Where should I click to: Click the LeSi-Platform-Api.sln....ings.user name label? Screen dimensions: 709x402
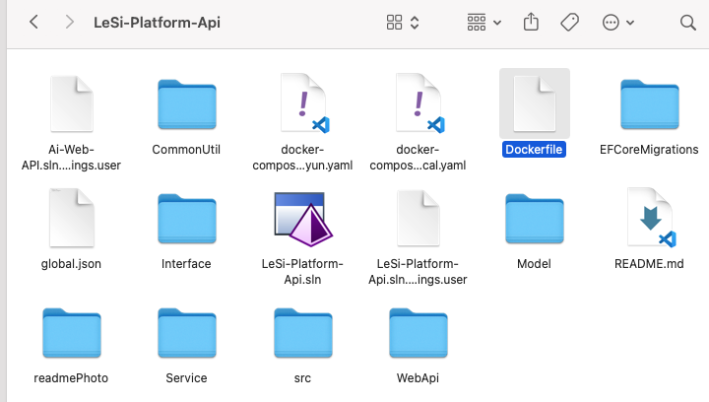click(418, 271)
